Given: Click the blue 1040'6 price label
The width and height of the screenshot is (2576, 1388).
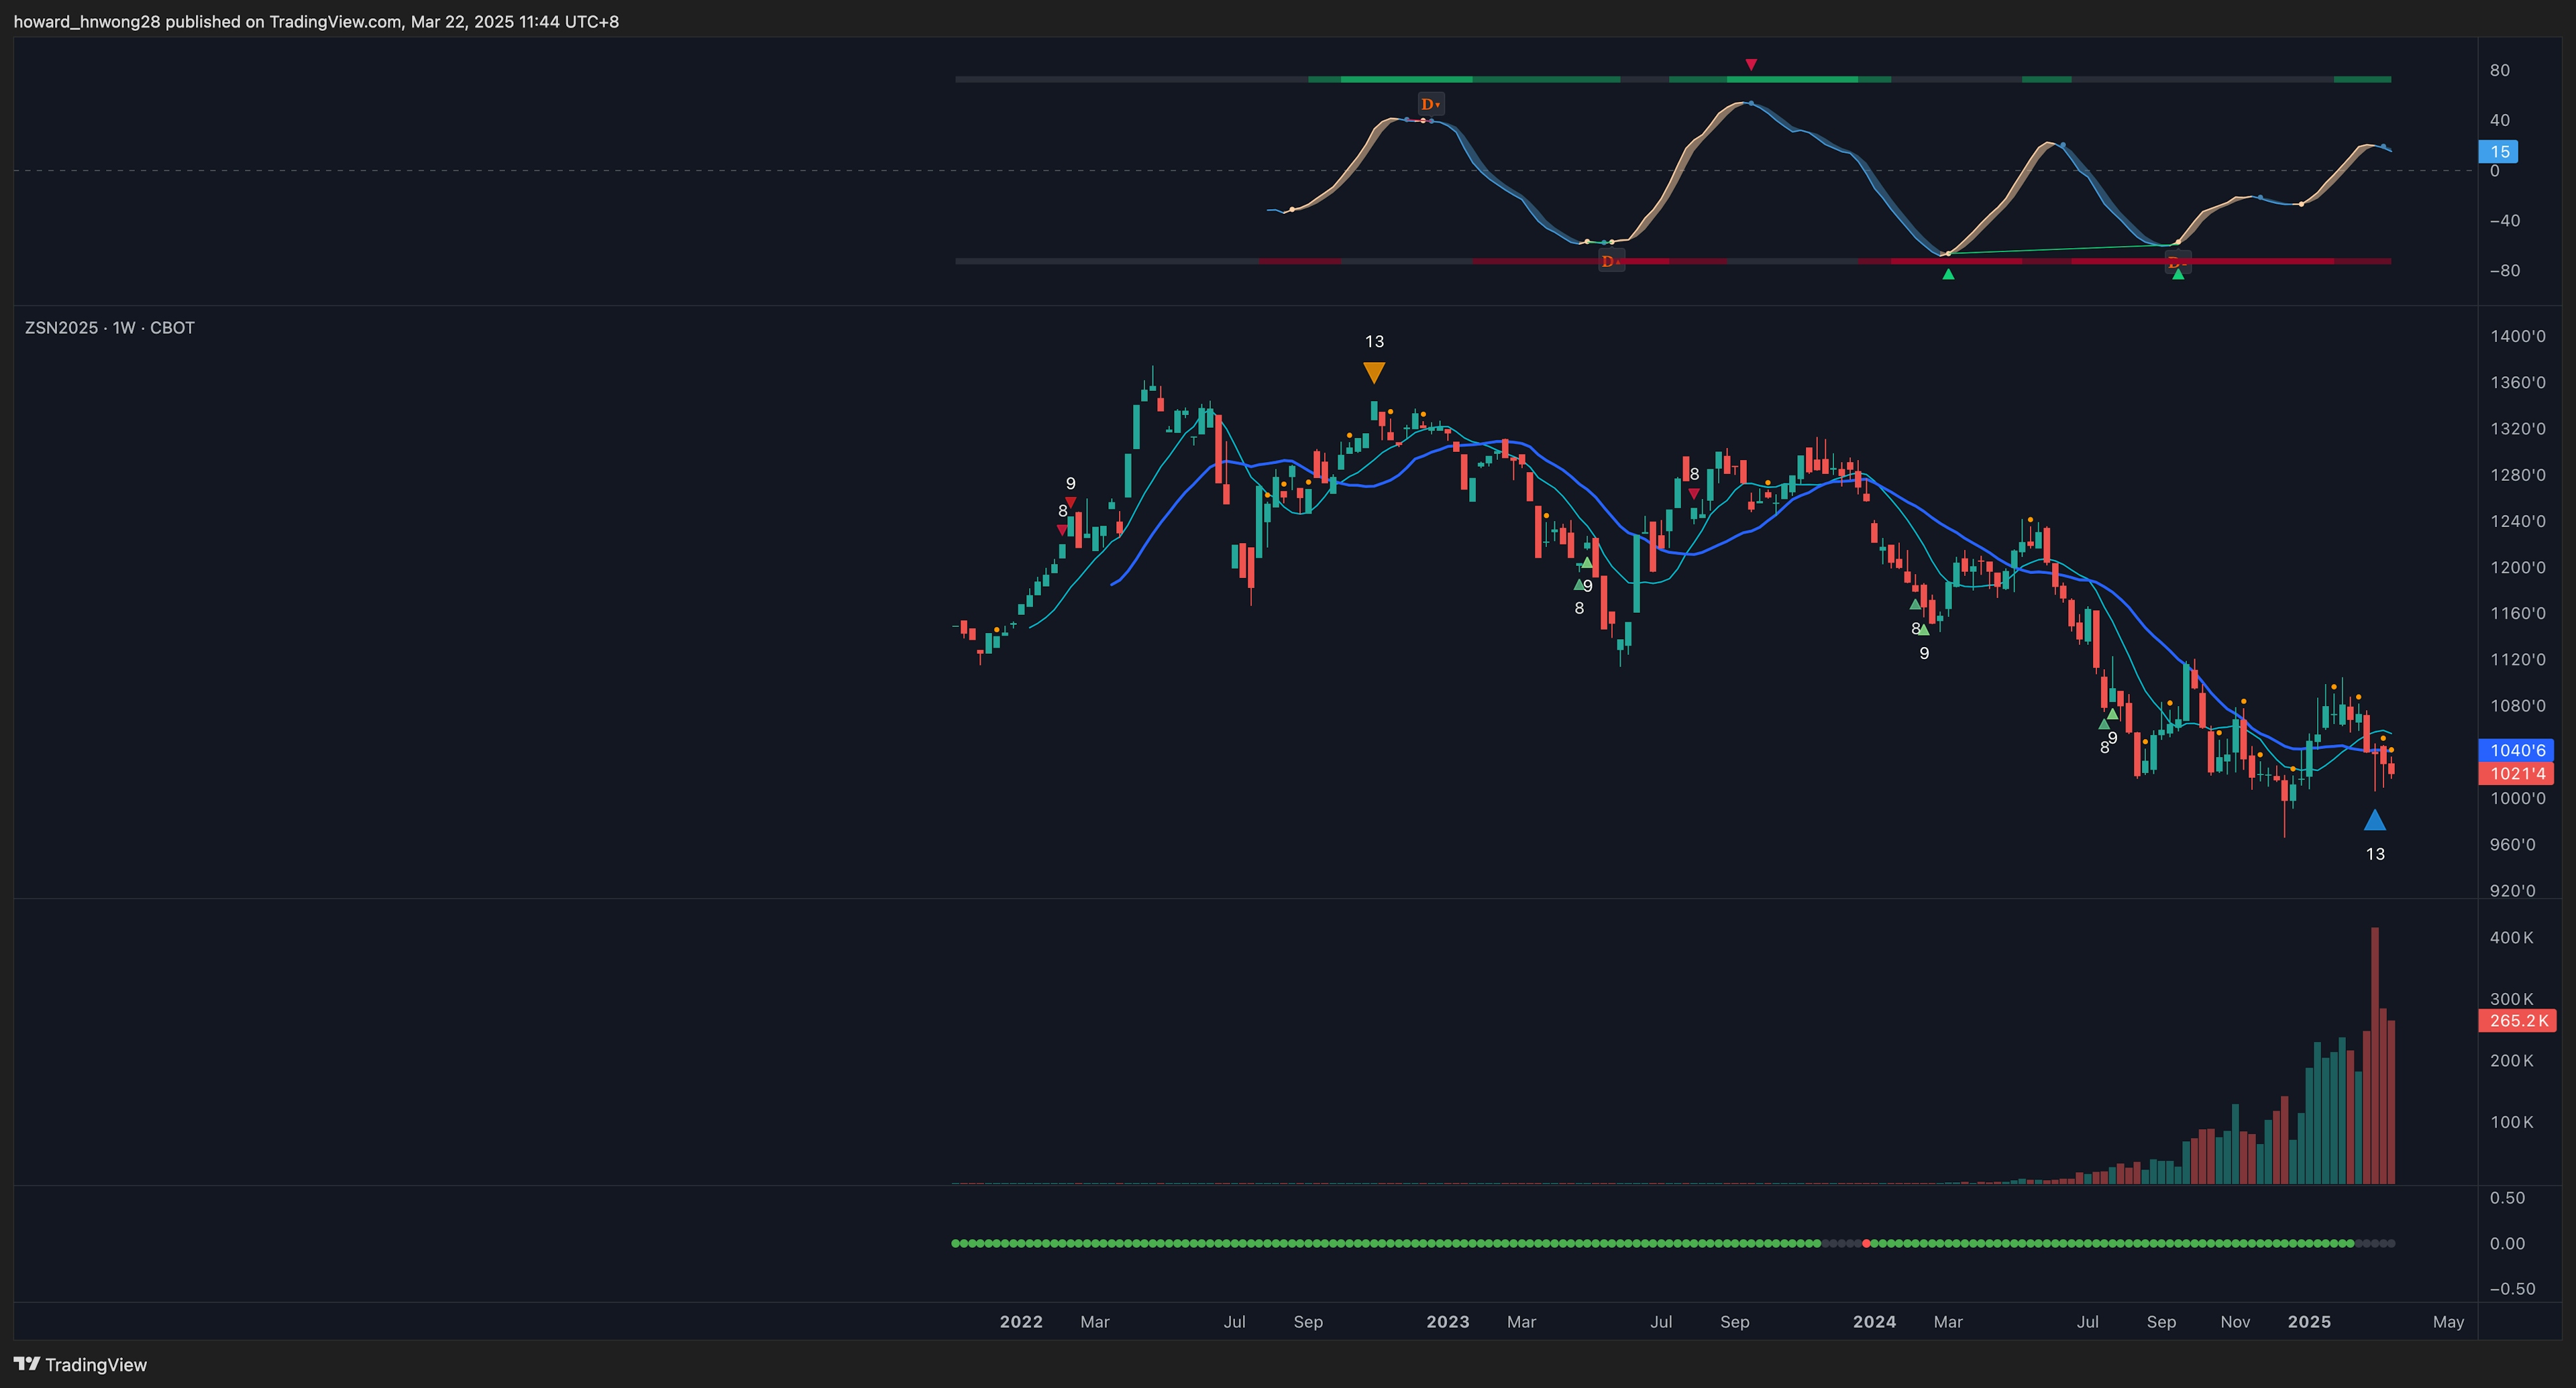Looking at the screenshot, I should coord(2516,750).
